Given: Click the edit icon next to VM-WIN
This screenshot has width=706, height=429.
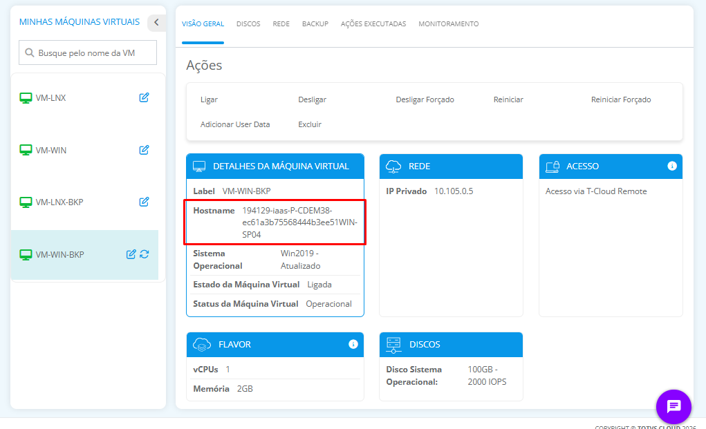Looking at the screenshot, I should (x=144, y=150).
